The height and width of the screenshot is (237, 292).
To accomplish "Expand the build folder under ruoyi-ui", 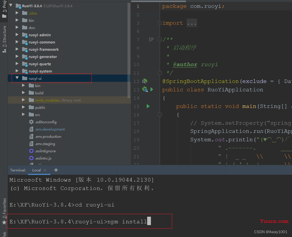I will click(24, 93).
